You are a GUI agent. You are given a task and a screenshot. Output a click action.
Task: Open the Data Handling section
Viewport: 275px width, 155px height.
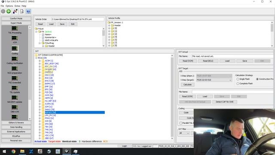pos(16,127)
